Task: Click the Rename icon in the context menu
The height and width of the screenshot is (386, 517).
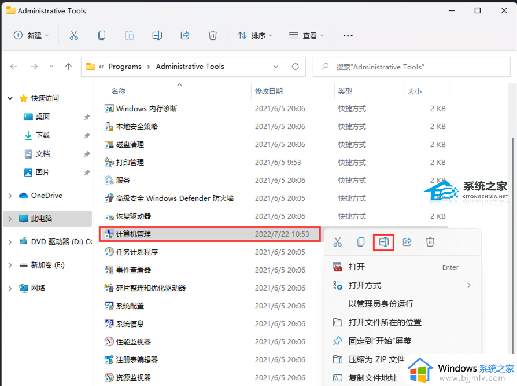Action: pyautogui.click(x=384, y=242)
